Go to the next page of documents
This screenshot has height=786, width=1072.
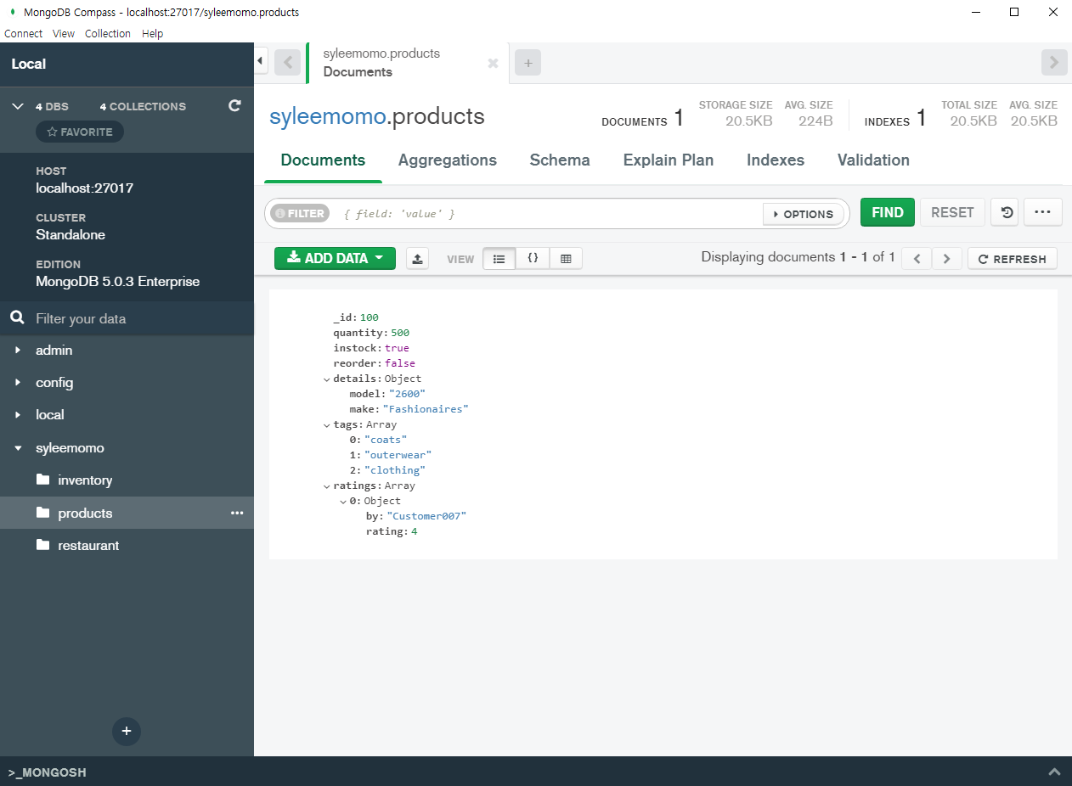coord(947,259)
